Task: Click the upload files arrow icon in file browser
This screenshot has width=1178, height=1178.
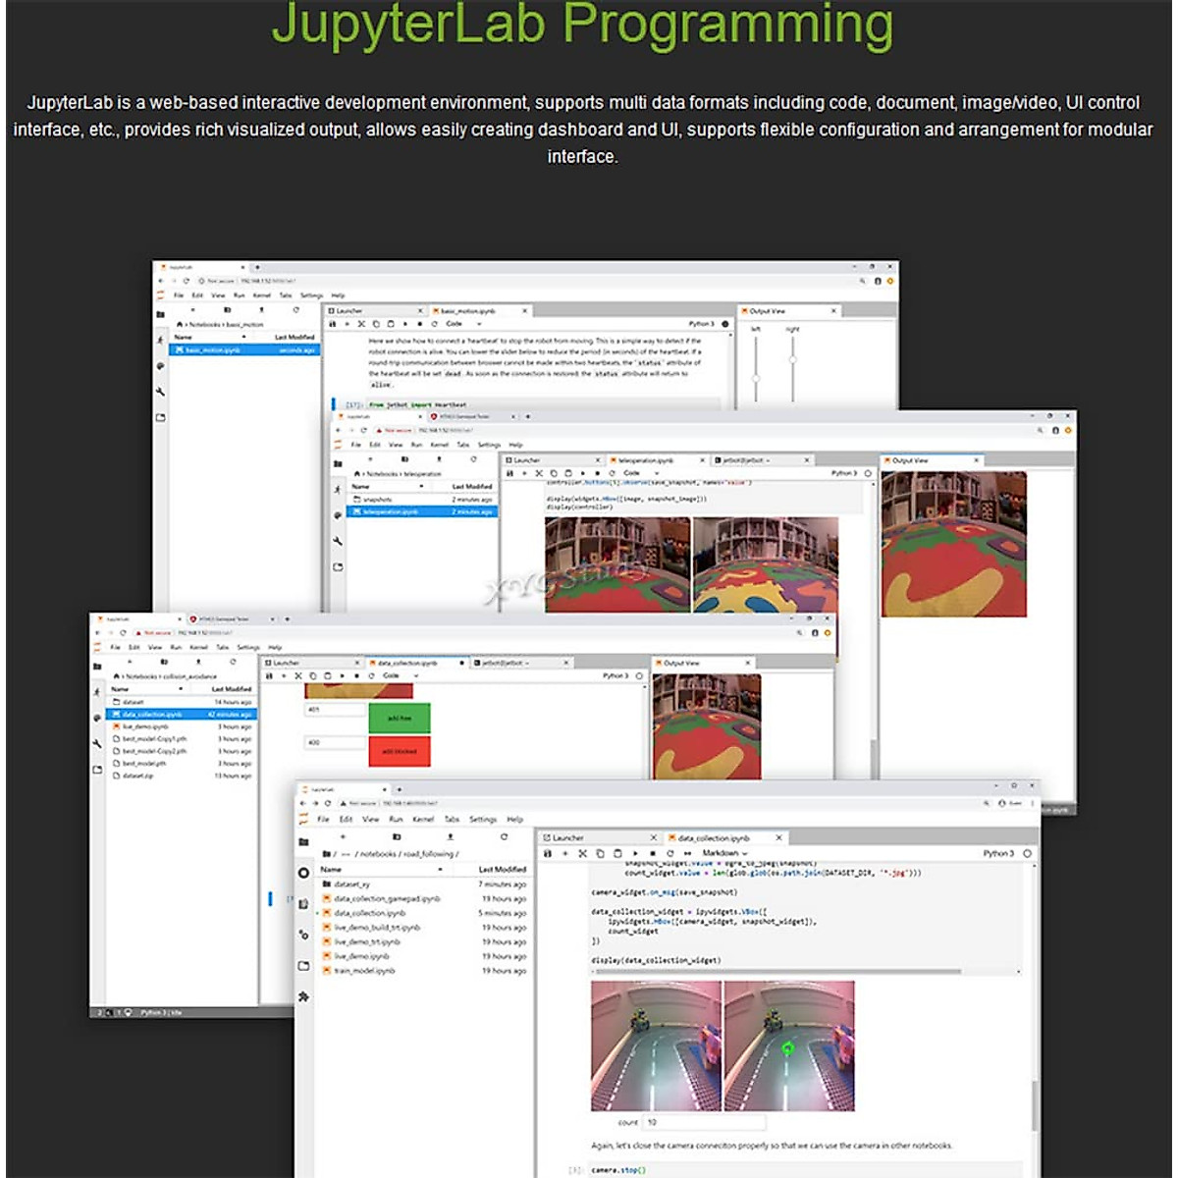Action: click(x=450, y=837)
